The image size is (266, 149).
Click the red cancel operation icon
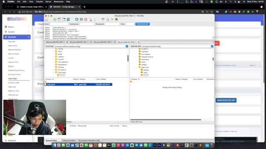click(86, 19)
